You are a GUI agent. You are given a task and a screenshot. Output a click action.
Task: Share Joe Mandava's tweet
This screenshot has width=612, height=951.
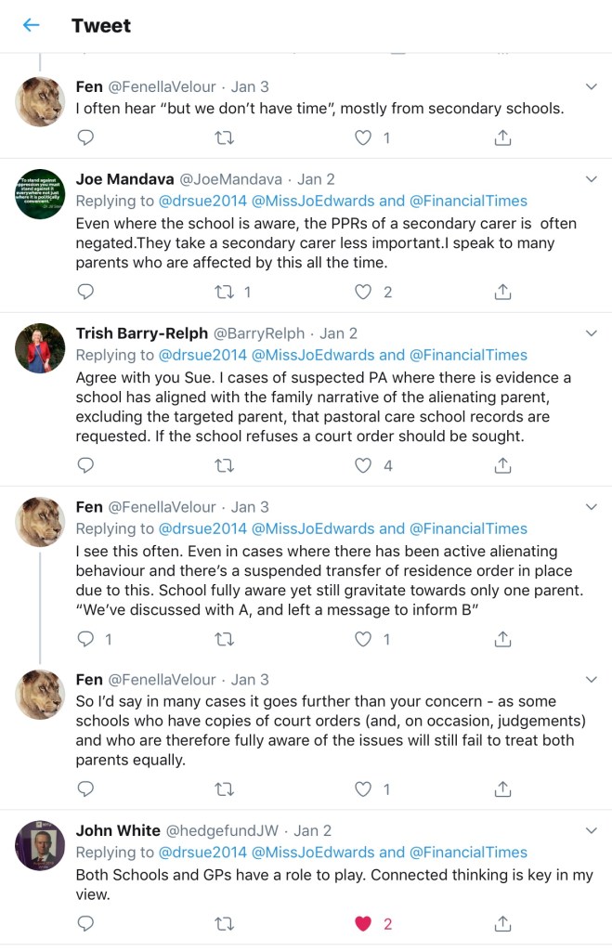point(502,292)
